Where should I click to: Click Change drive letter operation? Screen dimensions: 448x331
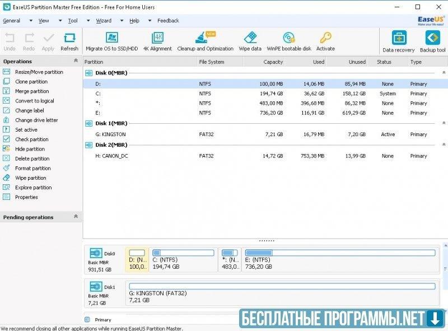pyautogui.click(x=30, y=120)
